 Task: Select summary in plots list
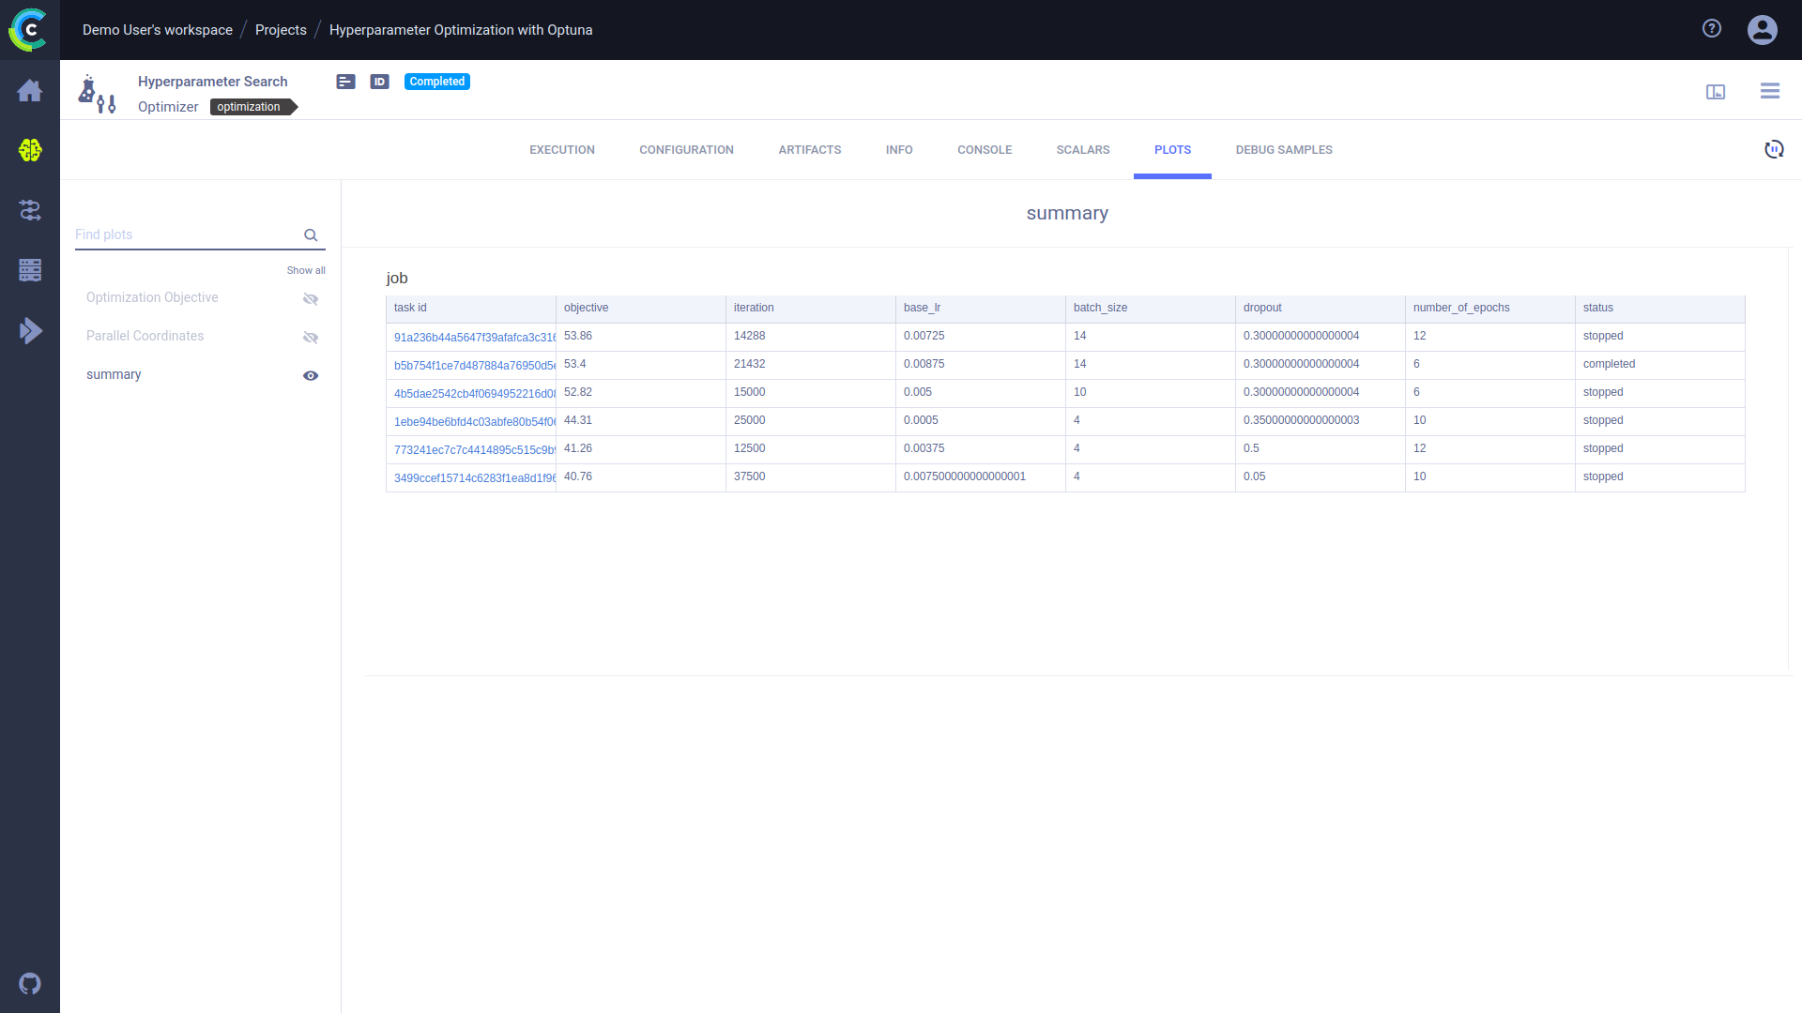point(114,374)
